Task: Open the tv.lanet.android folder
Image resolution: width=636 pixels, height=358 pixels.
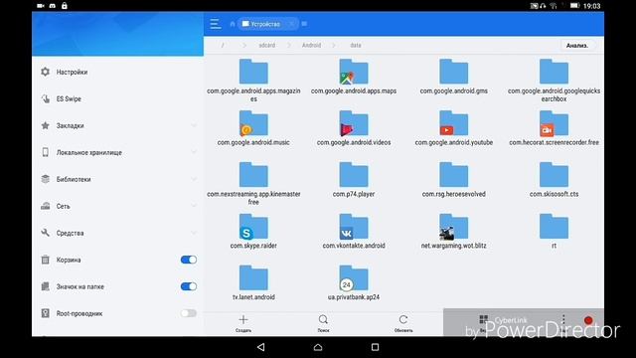Action: pyautogui.click(x=253, y=282)
